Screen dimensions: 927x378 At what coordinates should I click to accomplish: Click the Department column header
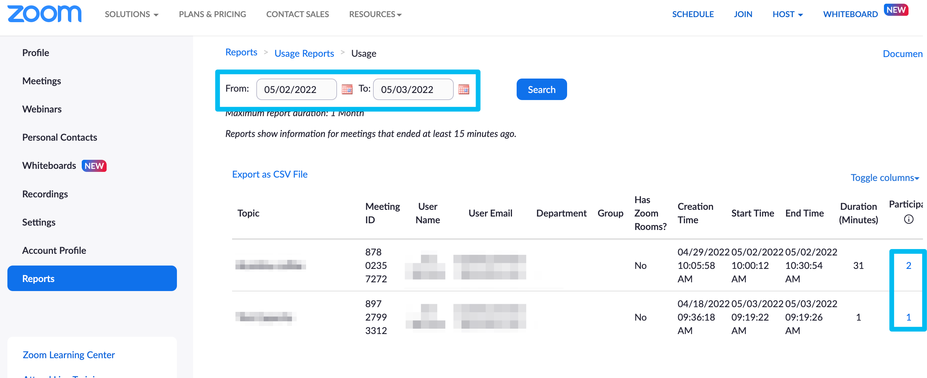coord(561,213)
